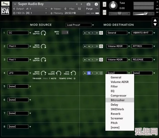Toggle layer C in row 2
Viewport: 159px width, 138px height.
(93, 46)
